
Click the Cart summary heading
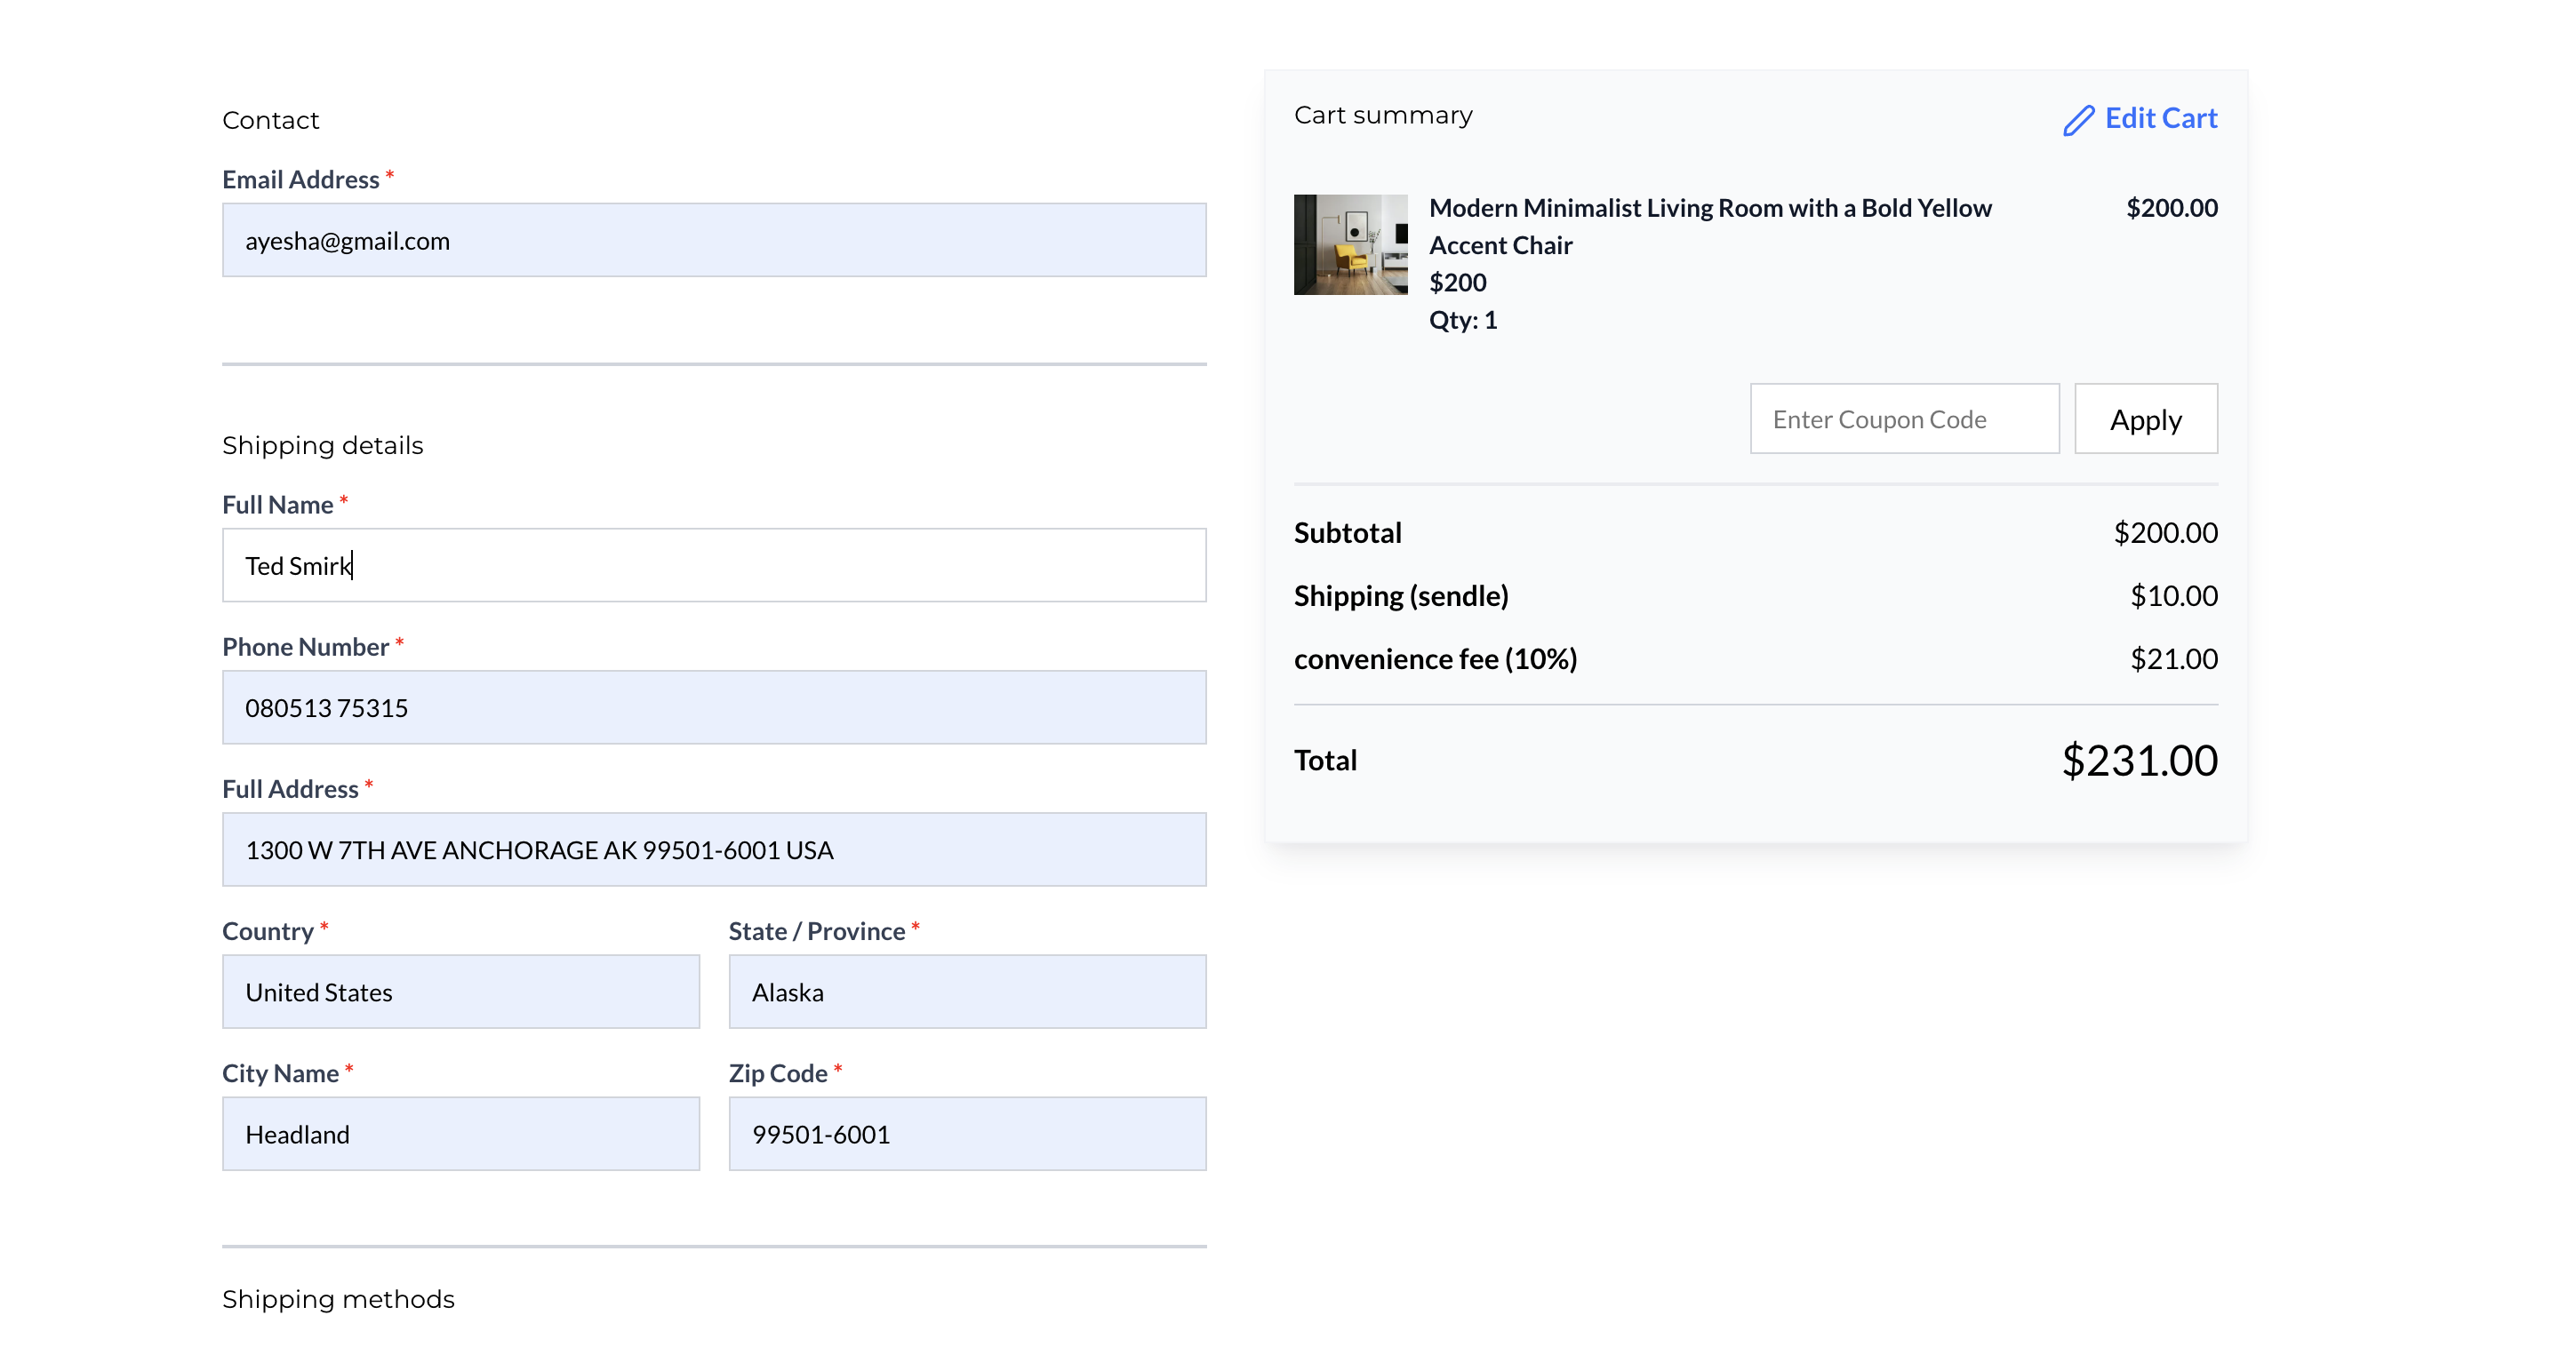(x=1382, y=115)
